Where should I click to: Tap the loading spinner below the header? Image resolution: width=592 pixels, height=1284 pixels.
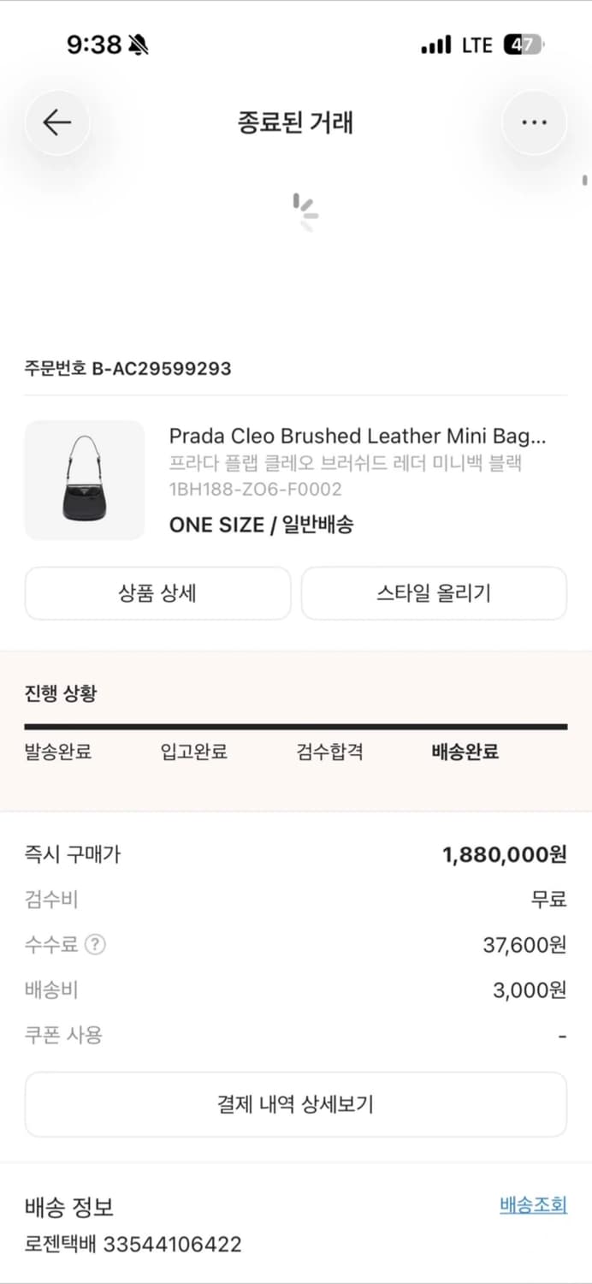pos(301,208)
